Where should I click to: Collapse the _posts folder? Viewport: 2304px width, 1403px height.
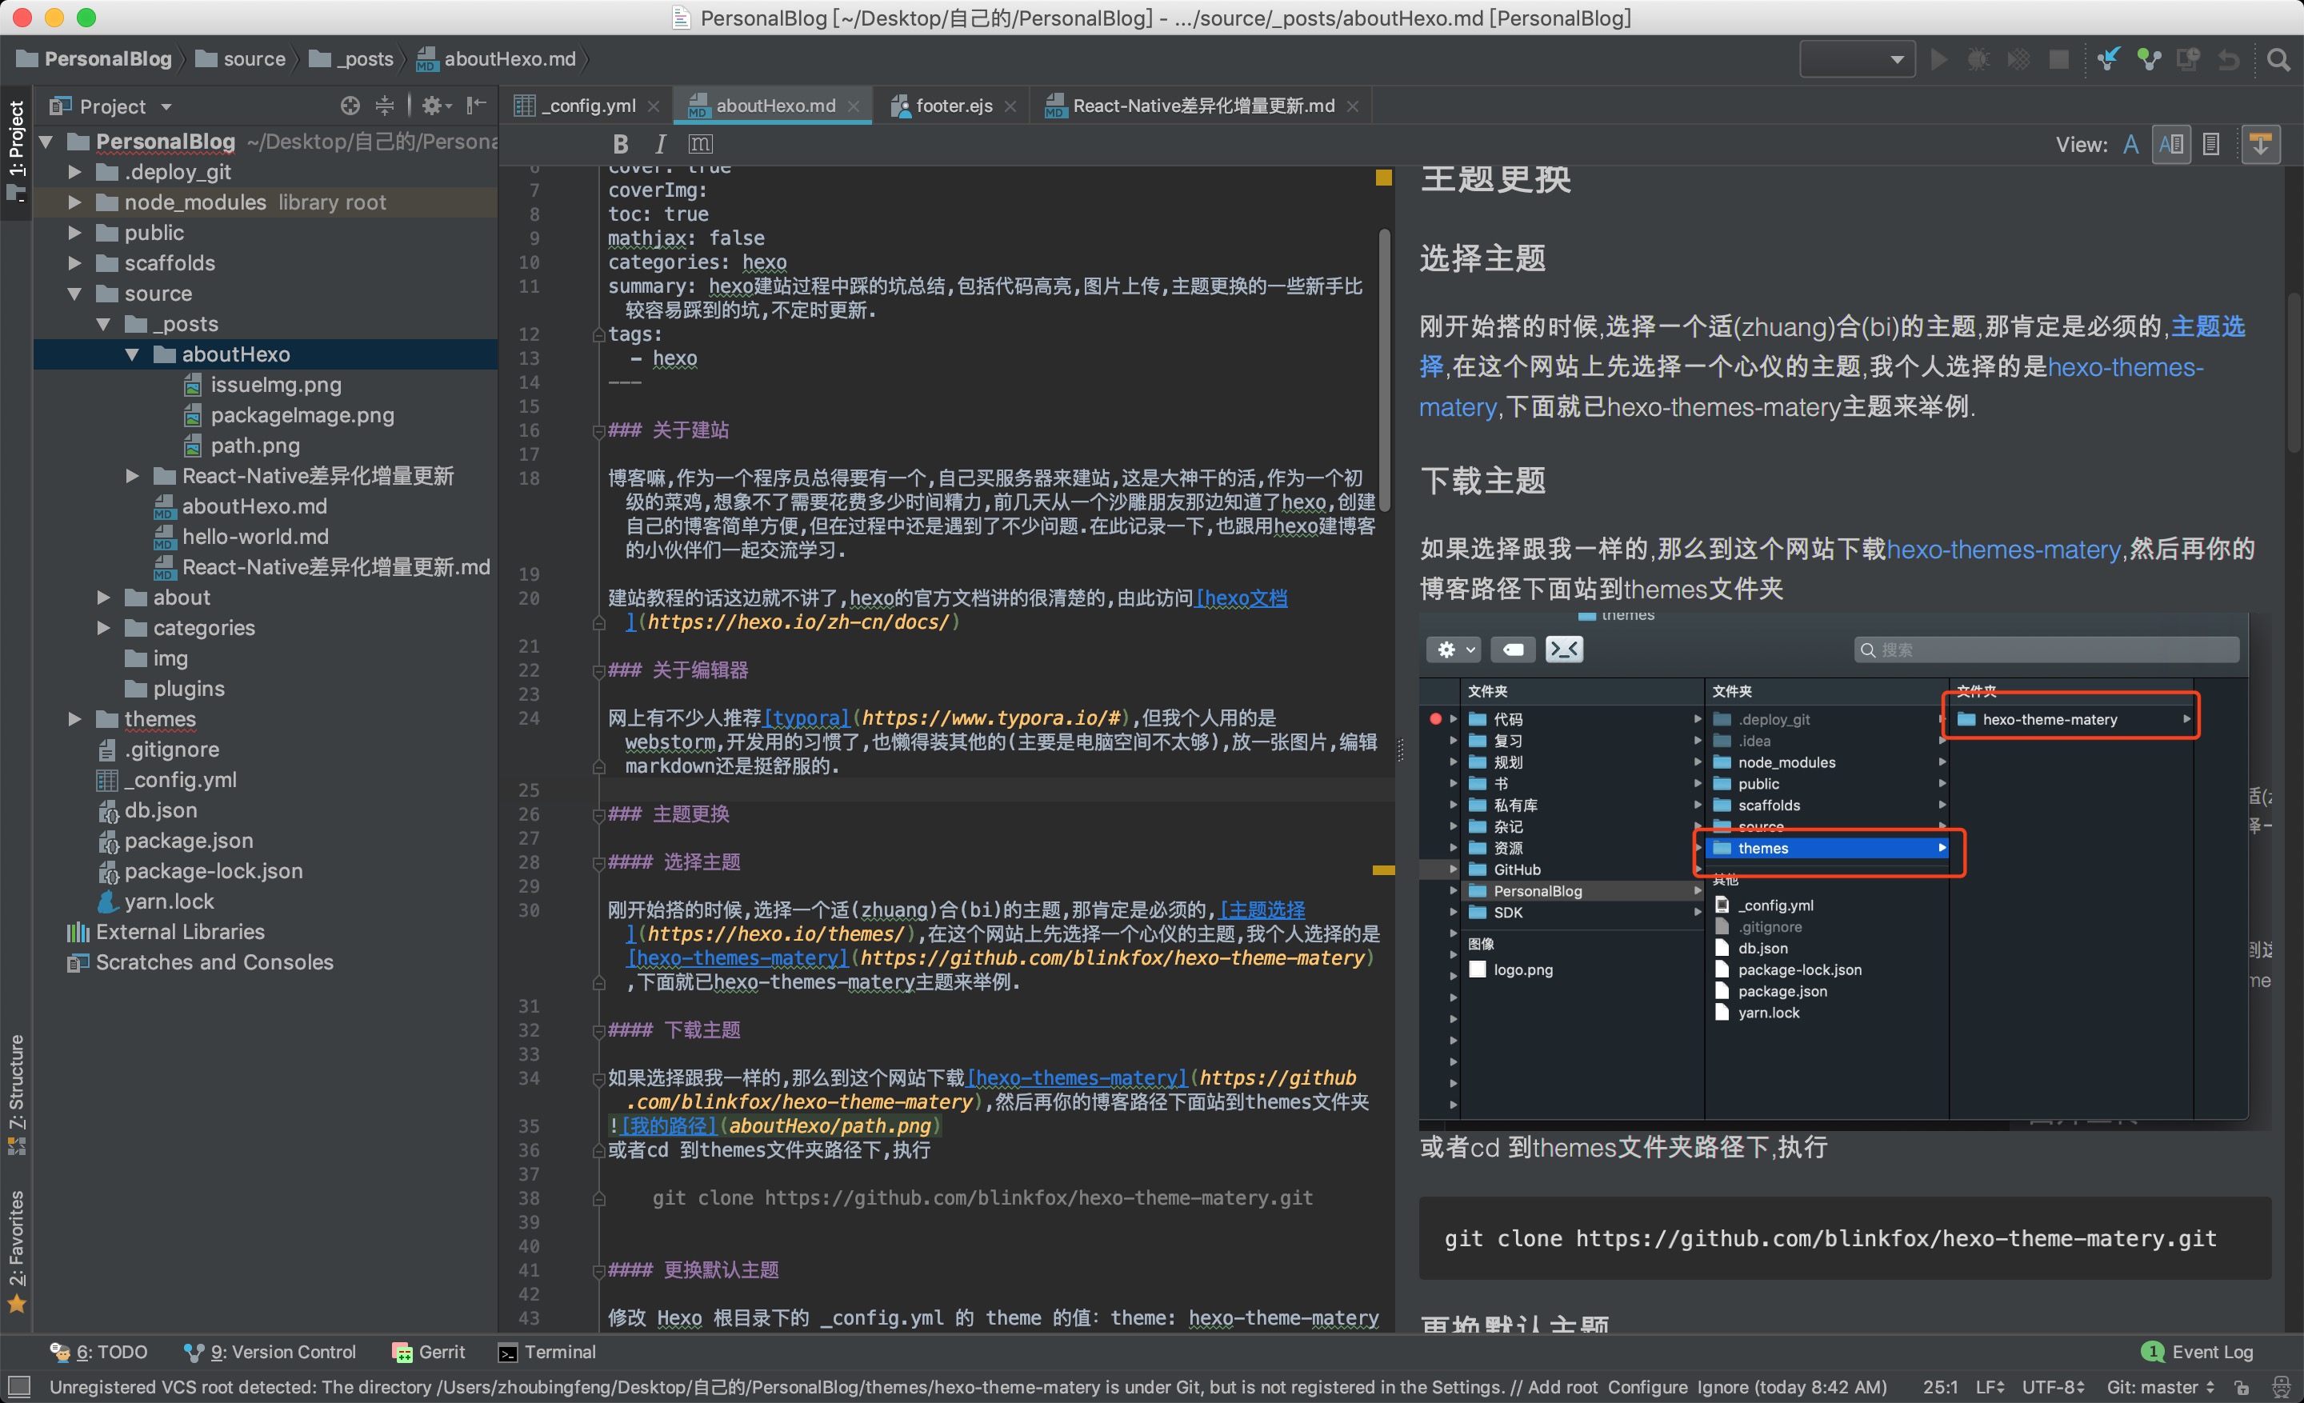pos(104,324)
